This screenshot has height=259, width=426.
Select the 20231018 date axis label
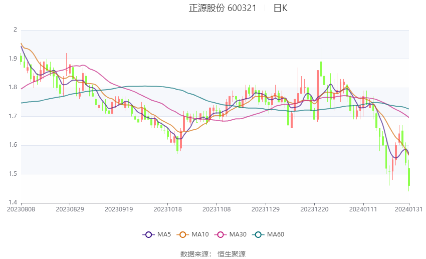pos(167,209)
